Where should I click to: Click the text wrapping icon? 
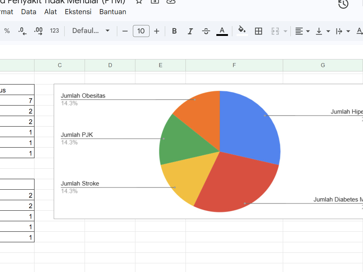pyautogui.click(x=339, y=31)
